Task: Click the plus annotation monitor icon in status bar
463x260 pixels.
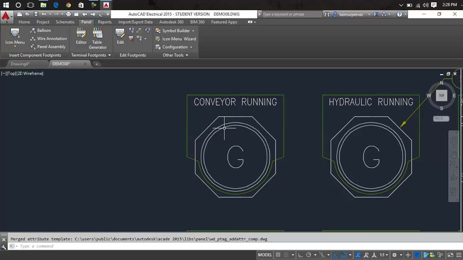Action: [x=408, y=255]
